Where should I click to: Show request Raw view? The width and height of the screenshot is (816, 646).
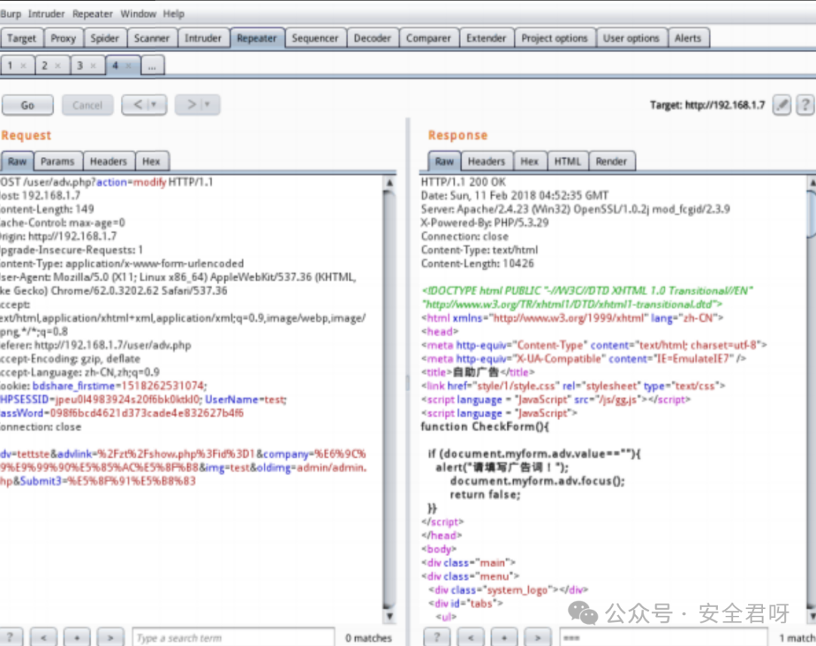17,162
